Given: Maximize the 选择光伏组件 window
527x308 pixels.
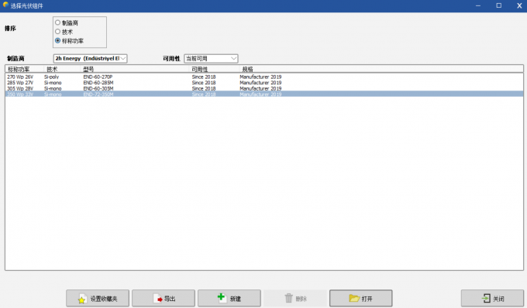Looking at the screenshot, I should 499,5.
